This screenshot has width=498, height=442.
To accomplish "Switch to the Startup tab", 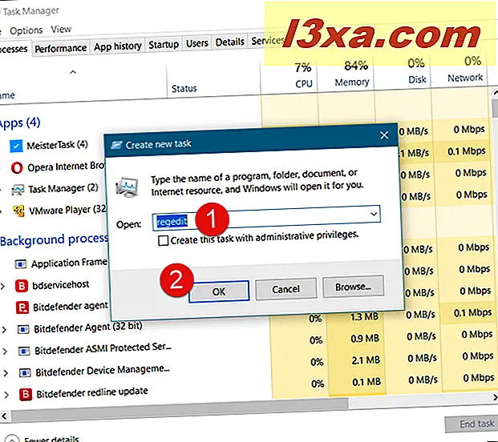I will (164, 44).
